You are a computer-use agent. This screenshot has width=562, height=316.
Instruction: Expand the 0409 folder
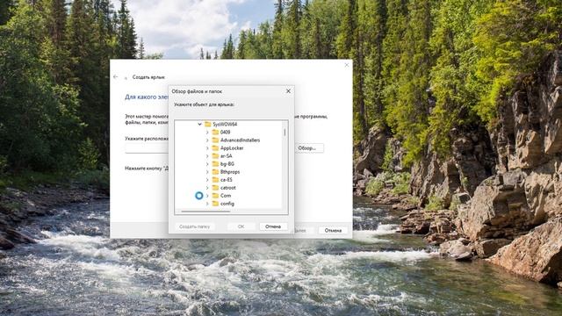click(207, 133)
